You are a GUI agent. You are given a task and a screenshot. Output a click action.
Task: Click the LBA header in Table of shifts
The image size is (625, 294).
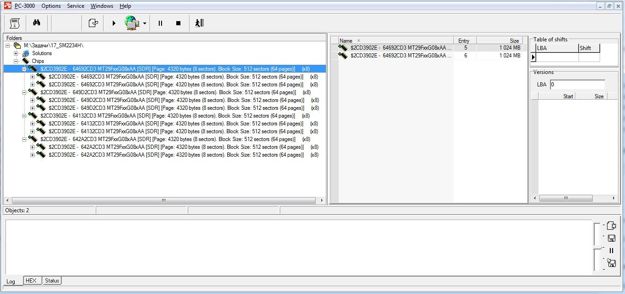(557, 48)
